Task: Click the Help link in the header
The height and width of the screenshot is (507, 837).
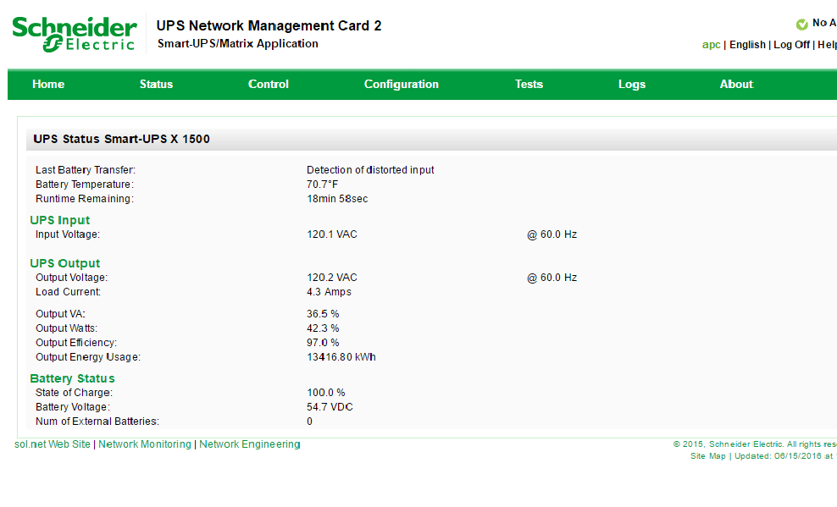Action: coord(827,45)
